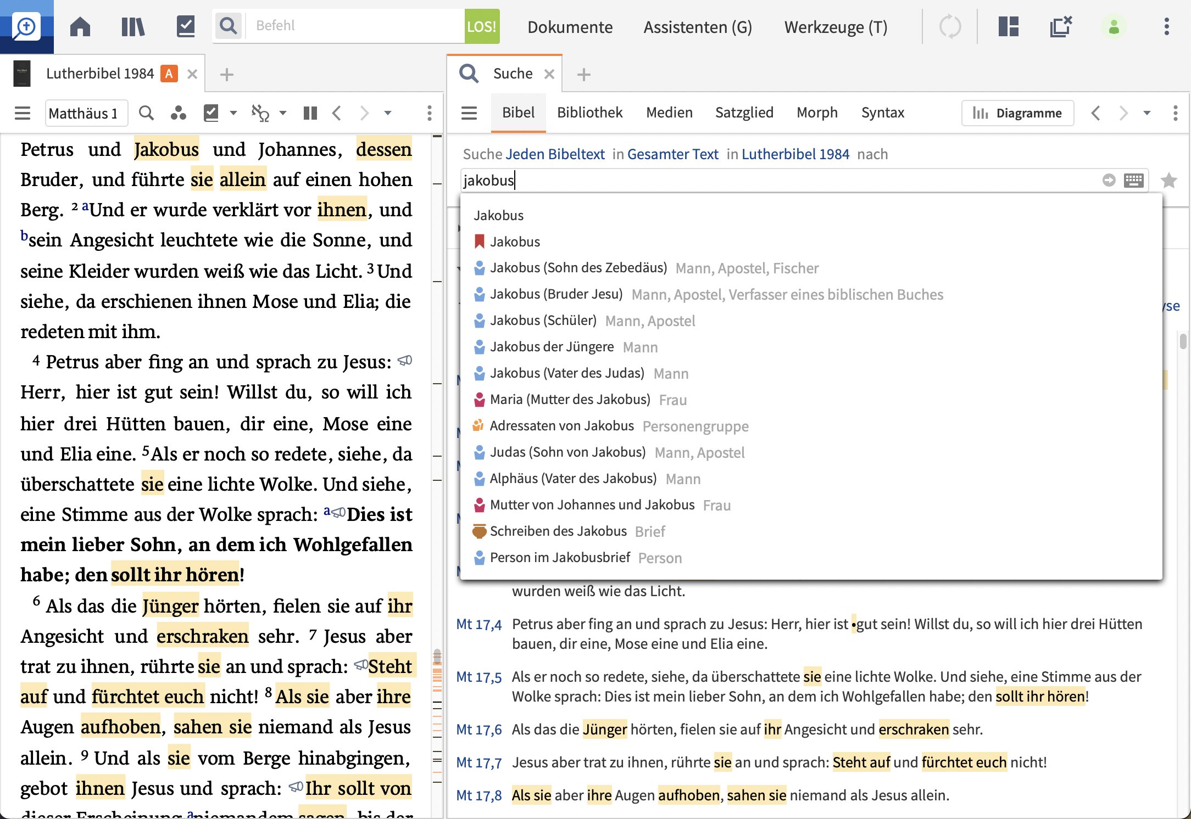The height and width of the screenshot is (819, 1191).
Task: Add a new tab next to Suche
Action: (584, 74)
